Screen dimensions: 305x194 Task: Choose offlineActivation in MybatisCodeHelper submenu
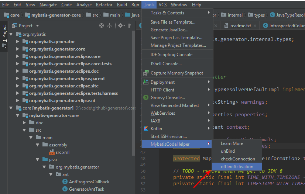[237, 167]
